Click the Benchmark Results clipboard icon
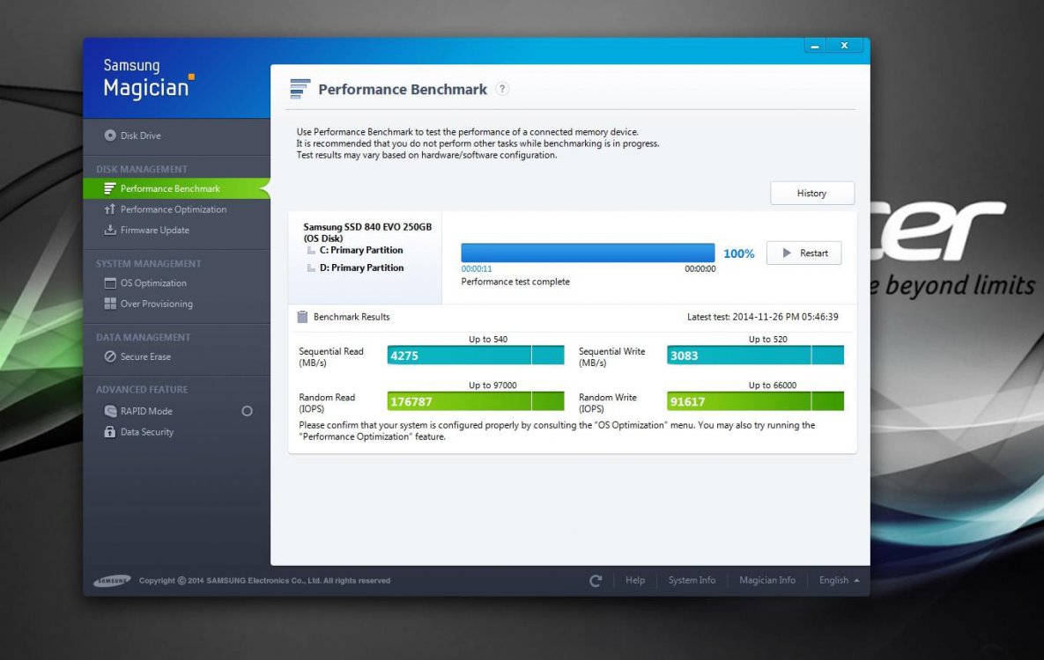The height and width of the screenshot is (660, 1044). pos(302,317)
